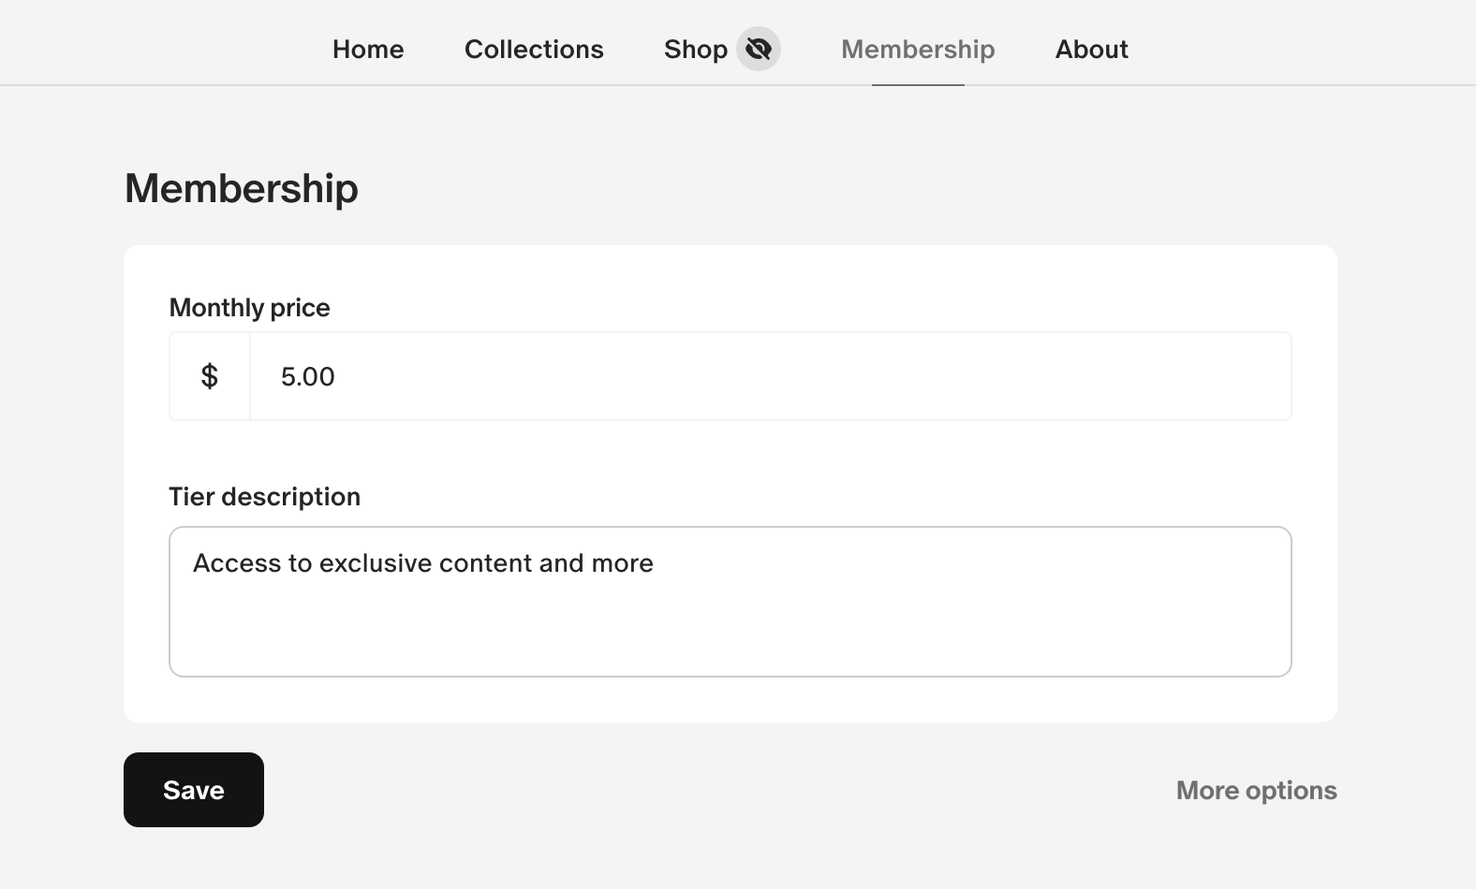Go to the Shop tab
This screenshot has height=889, width=1476.
click(696, 49)
